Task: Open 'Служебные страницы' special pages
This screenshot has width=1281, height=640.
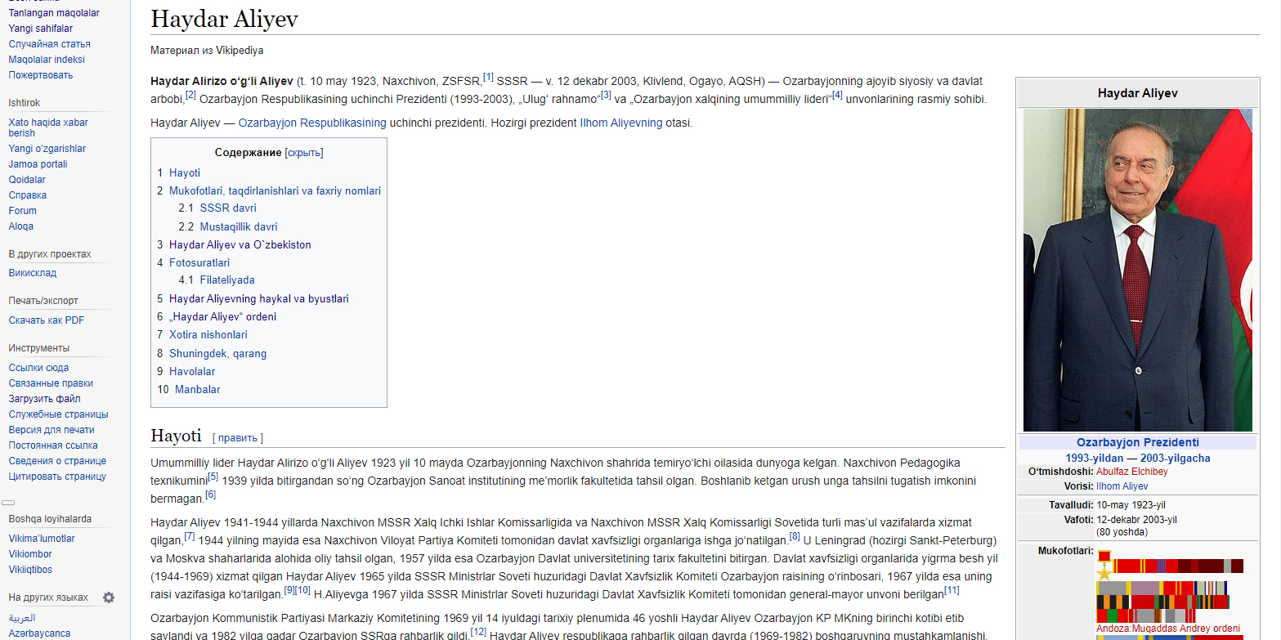Action: click(58, 414)
